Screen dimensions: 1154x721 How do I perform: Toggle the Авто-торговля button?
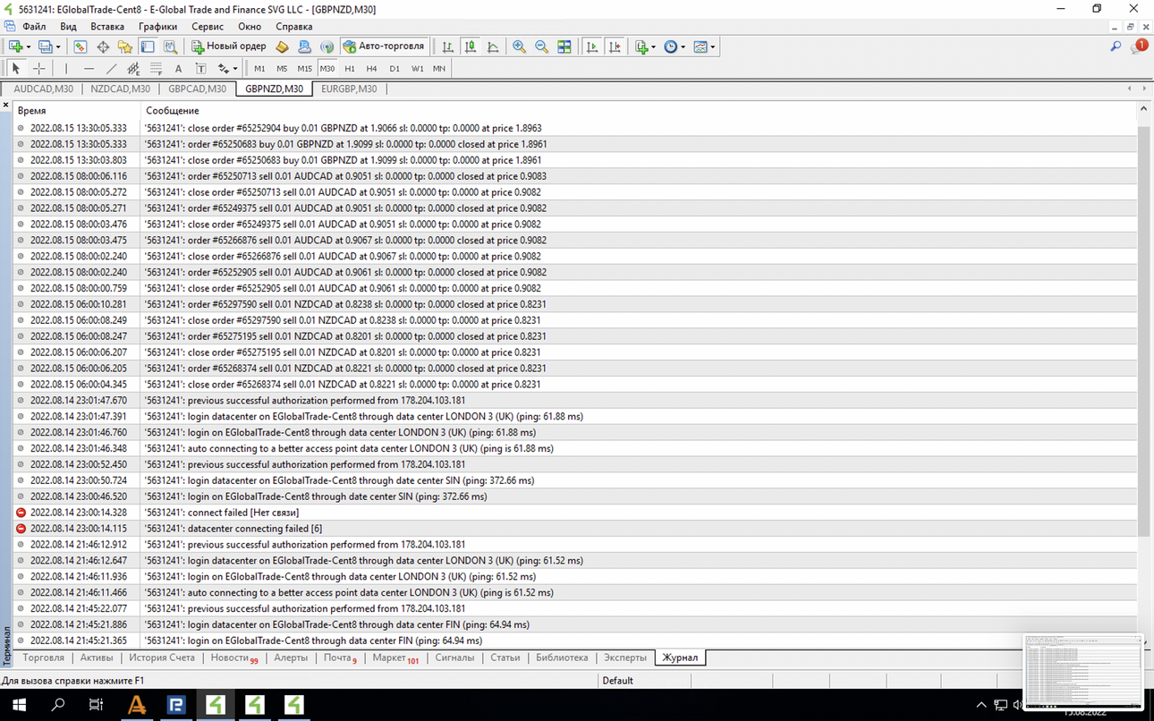pyautogui.click(x=385, y=47)
